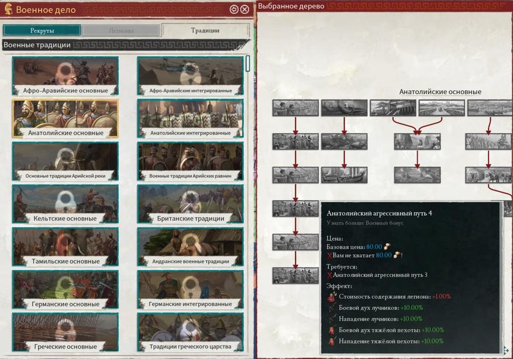The image size is (513, 359).
Task: Select the top warship node in the tree
Action: [x=344, y=108]
